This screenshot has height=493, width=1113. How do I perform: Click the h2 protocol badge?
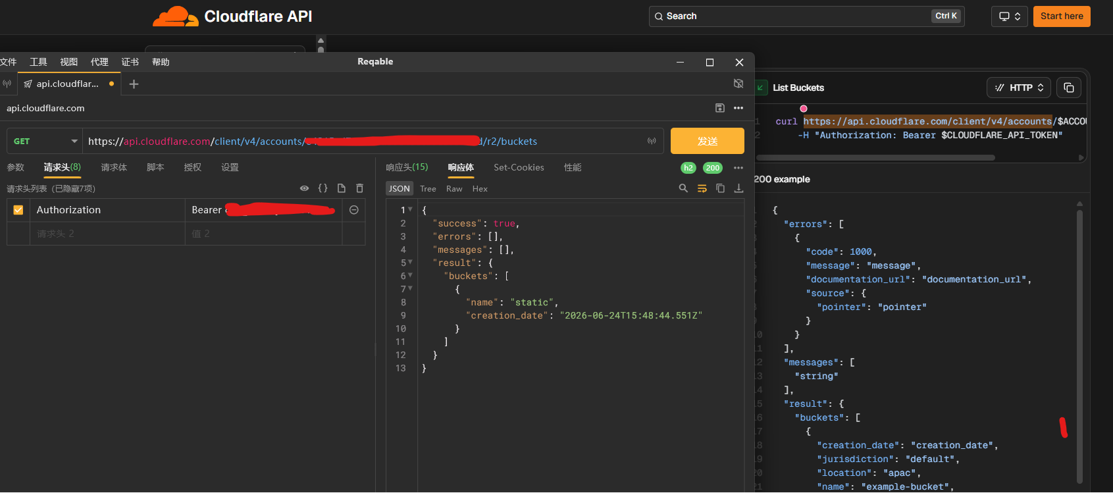point(688,168)
